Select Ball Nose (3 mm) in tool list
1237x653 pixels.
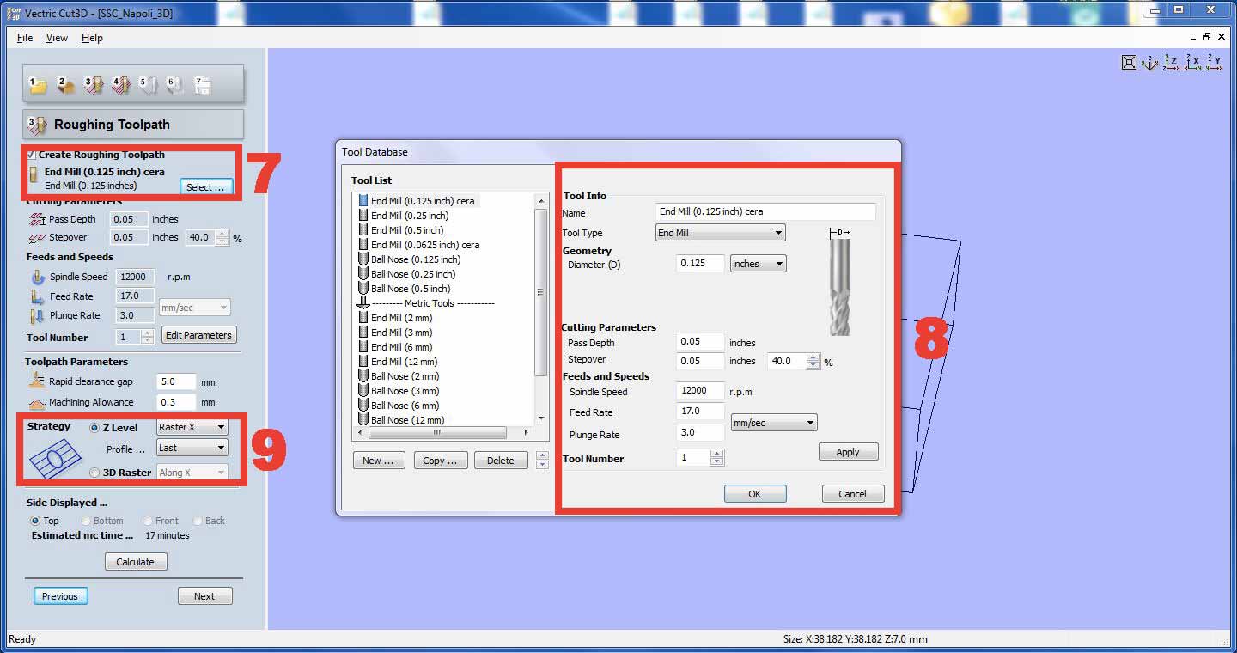[405, 391]
